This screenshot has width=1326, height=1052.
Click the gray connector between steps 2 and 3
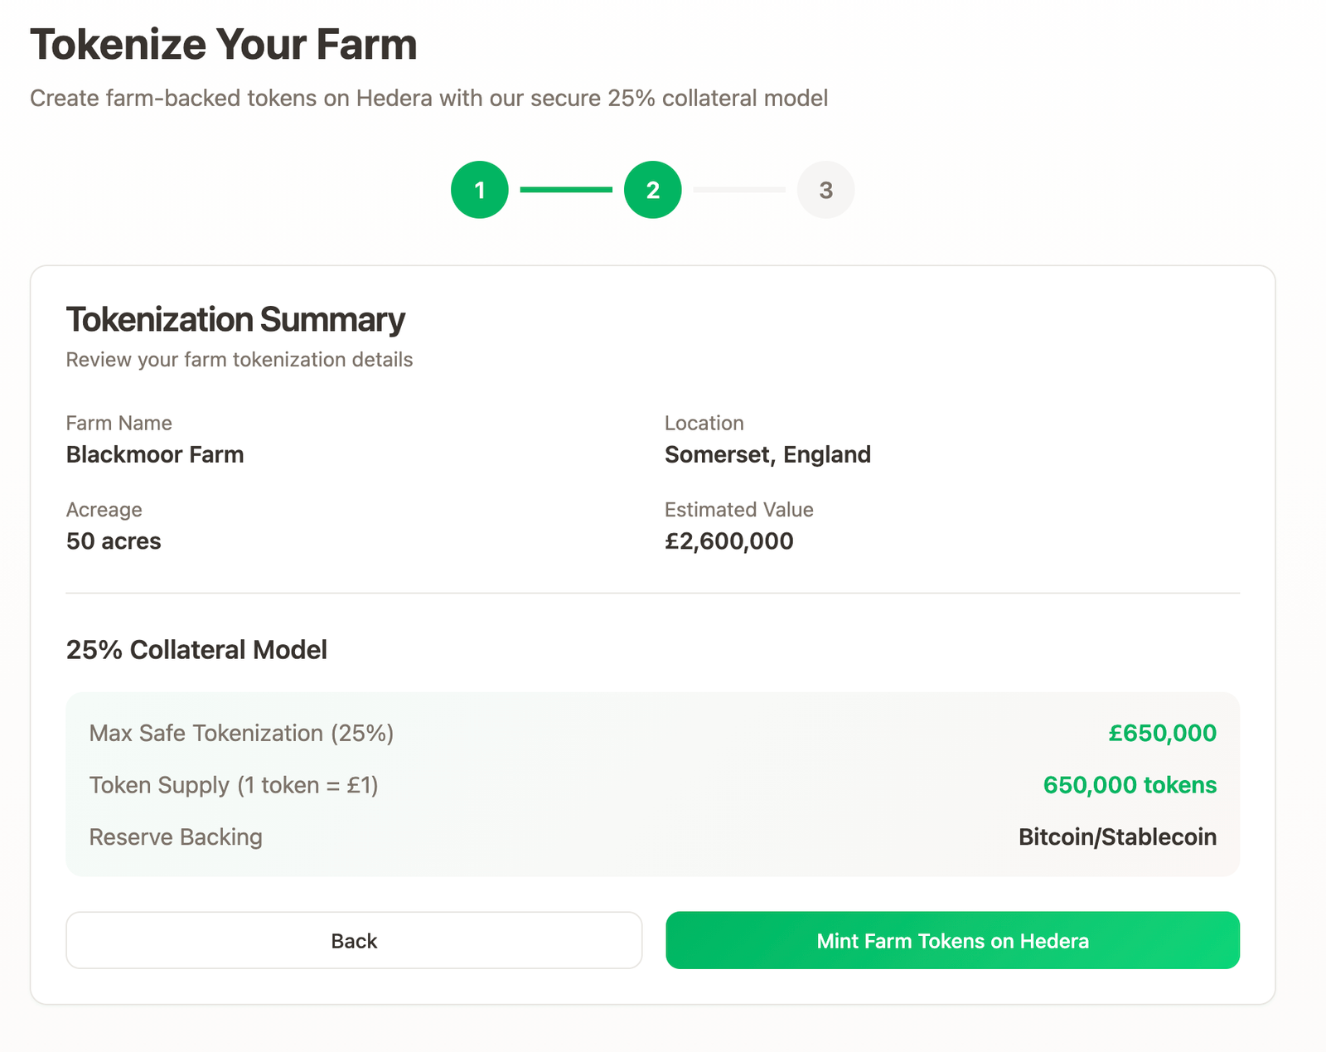tap(739, 190)
